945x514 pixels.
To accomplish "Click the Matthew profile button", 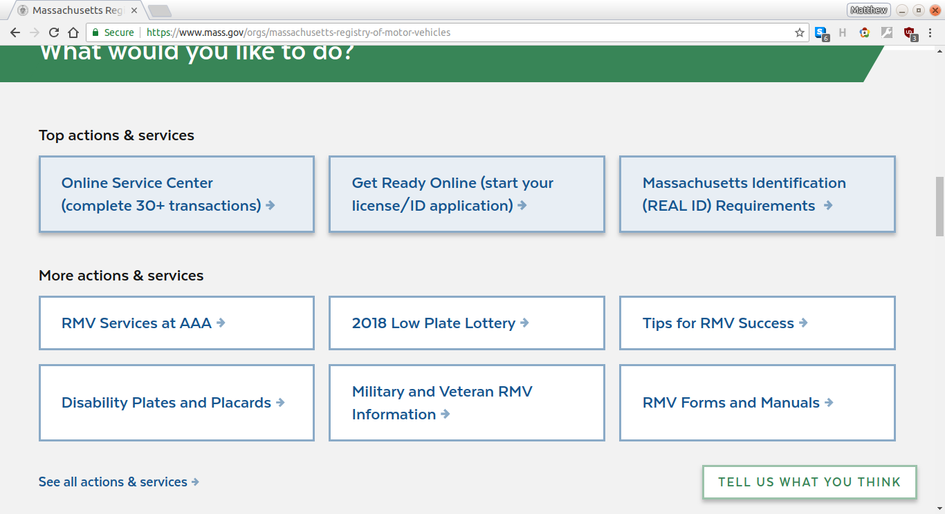I will coord(868,10).
